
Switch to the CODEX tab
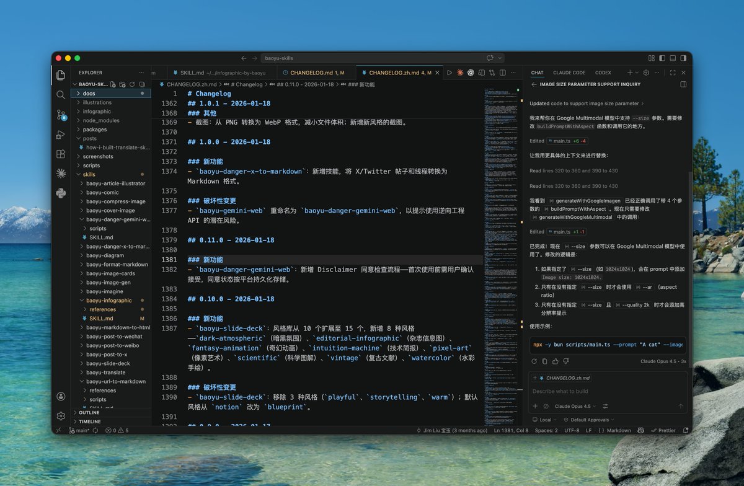point(603,73)
